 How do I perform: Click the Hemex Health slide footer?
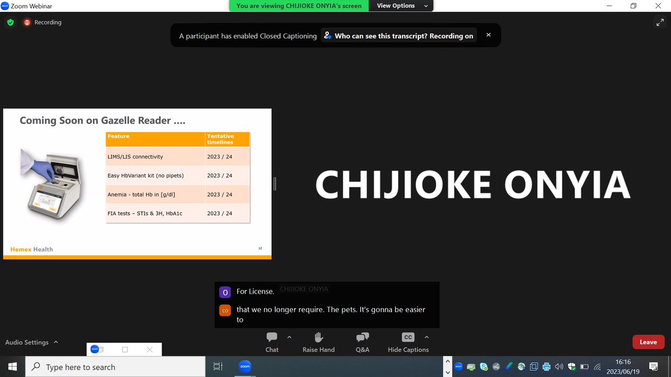[32, 249]
